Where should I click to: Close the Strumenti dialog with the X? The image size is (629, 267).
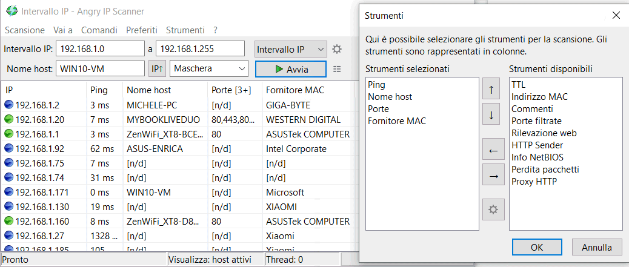616,16
